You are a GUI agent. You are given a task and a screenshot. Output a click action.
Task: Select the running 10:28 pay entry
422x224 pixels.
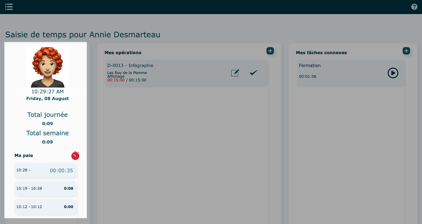(x=45, y=170)
